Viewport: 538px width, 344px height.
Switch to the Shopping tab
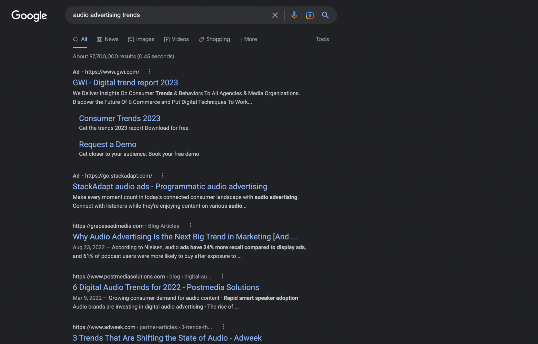215,39
